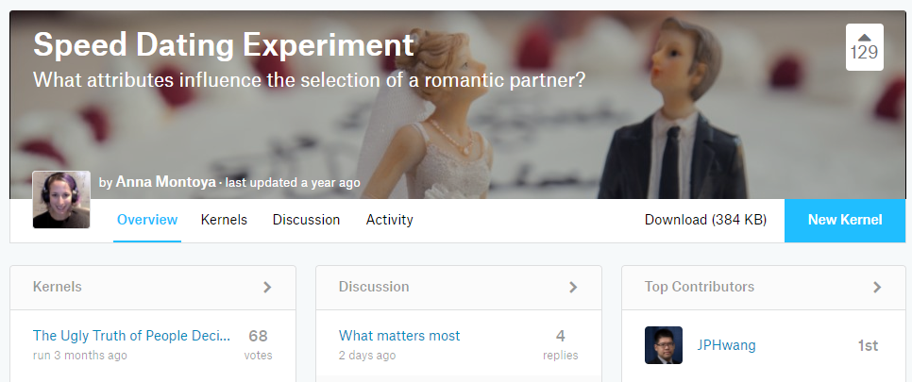Open Anna Montoya author link
The image size is (912, 382).
click(166, 182)
